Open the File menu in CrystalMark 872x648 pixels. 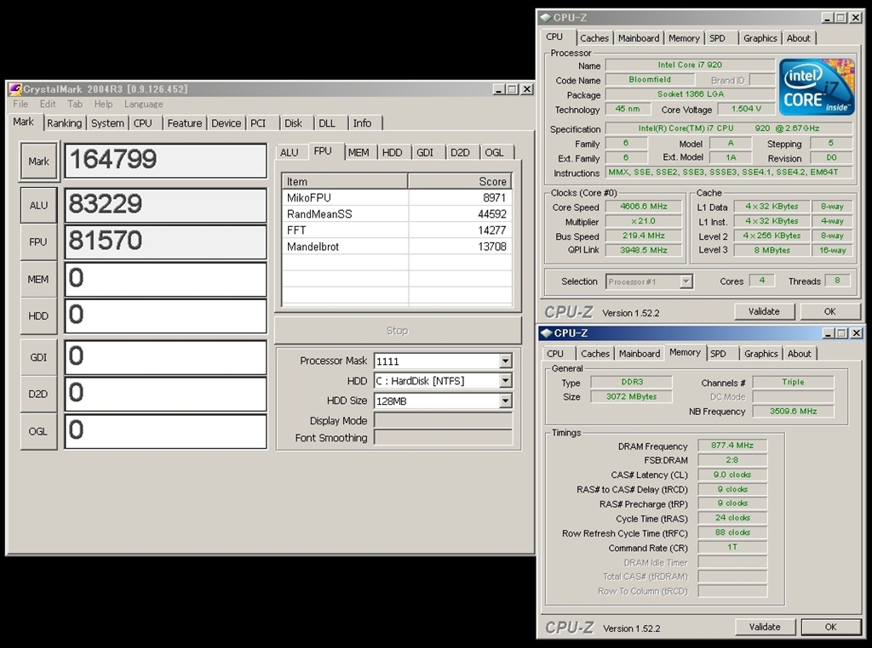(x=20, y=105)
